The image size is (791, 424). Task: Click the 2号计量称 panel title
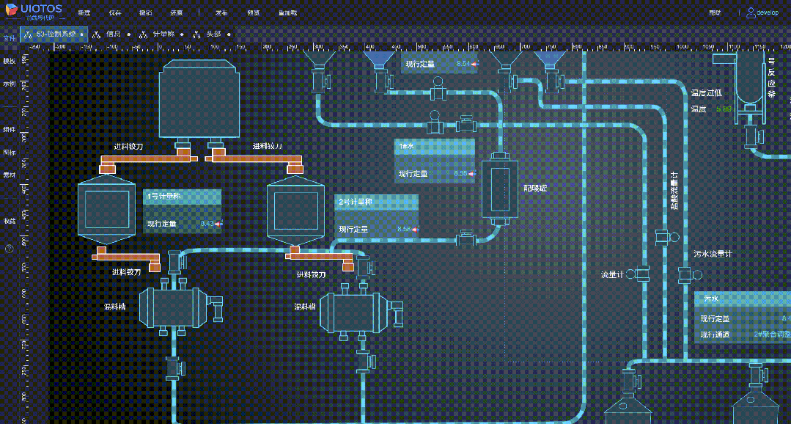pyautogui.click(x=355, y=202)
